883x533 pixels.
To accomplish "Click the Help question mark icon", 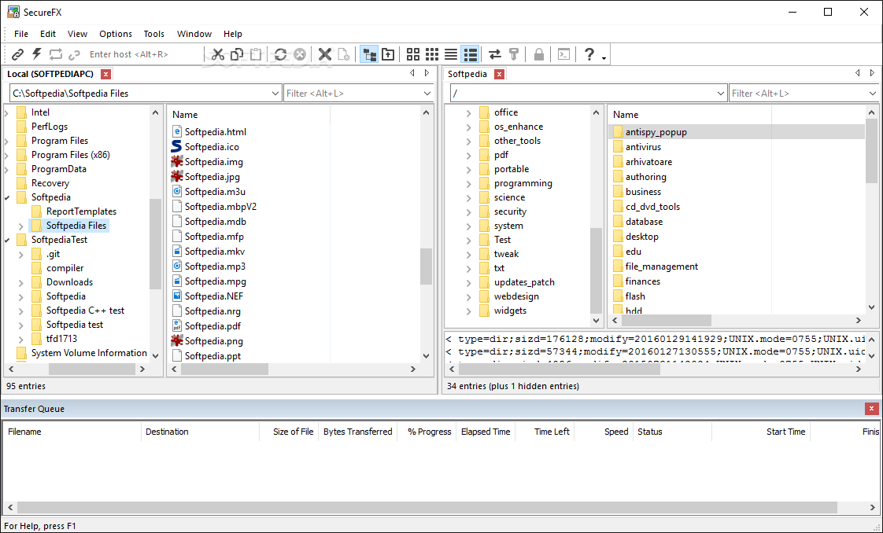I will 589,54.
